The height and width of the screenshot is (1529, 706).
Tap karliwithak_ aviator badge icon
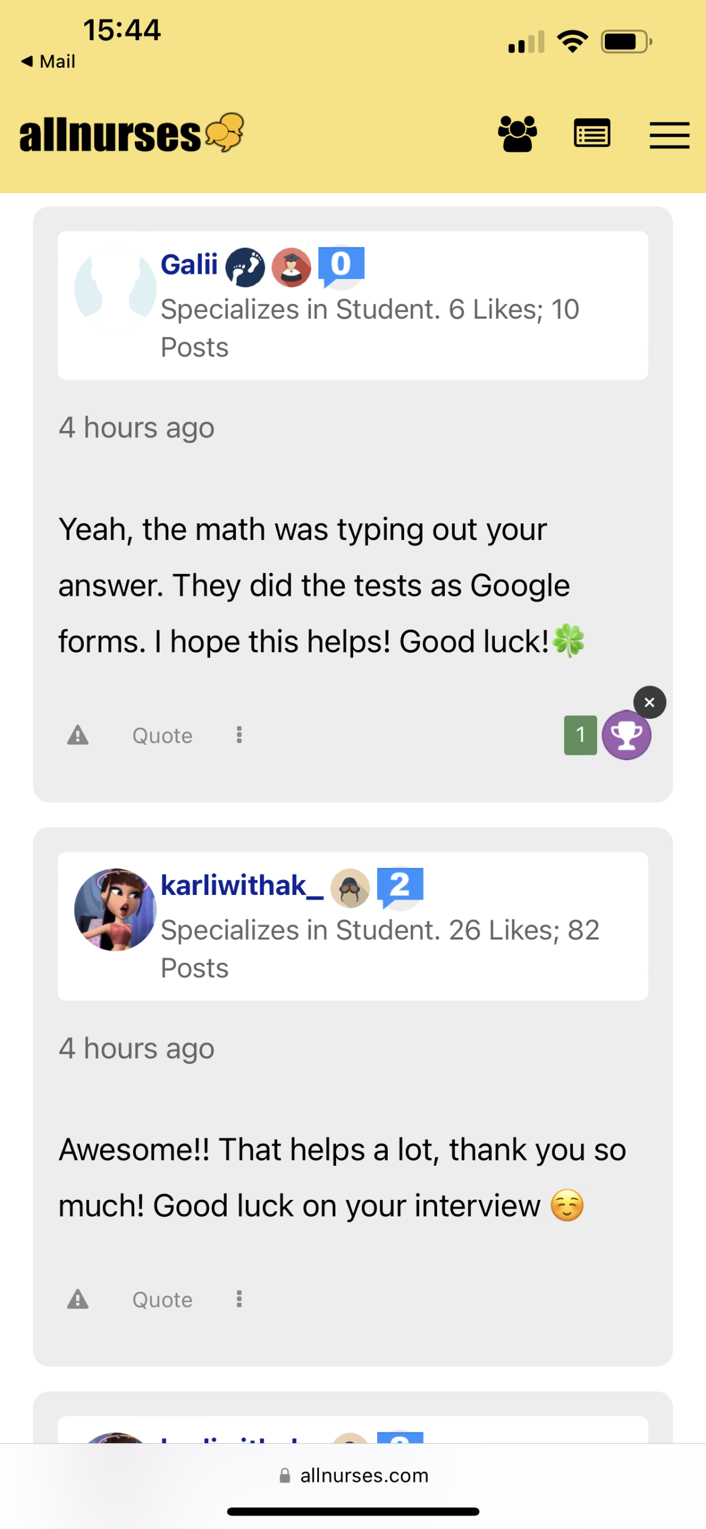tap(350, 888)
